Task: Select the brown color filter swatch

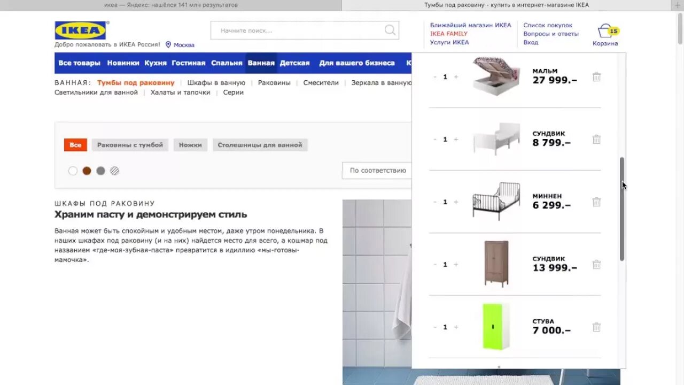Action: click(x=87, y=171)
